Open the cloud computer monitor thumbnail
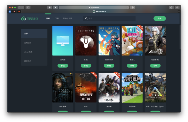Image resolution: width=188 pixels, height=122 pixels. point(63,41)
